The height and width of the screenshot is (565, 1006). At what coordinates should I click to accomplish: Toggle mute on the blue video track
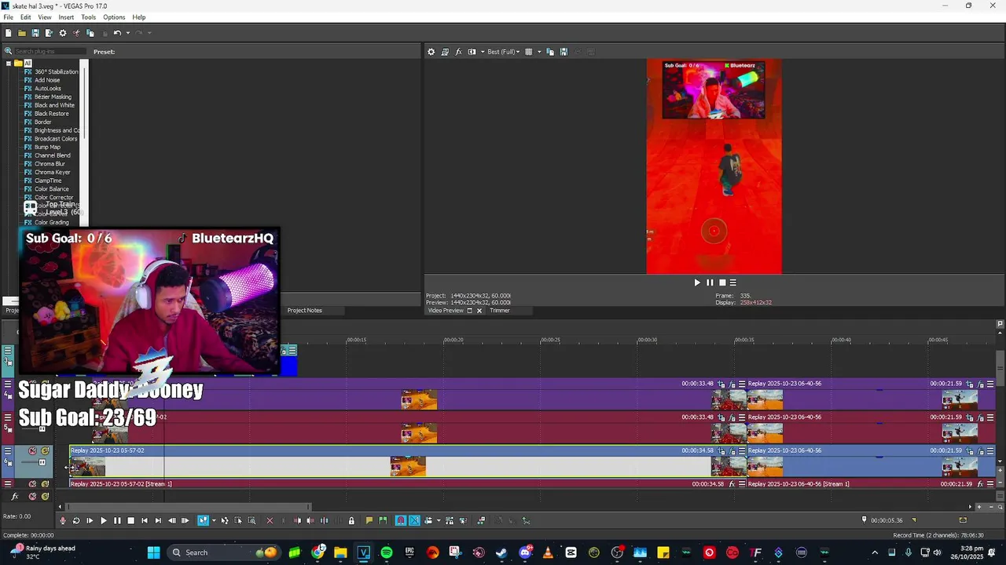pyautogui.click(x=32, y=450)
